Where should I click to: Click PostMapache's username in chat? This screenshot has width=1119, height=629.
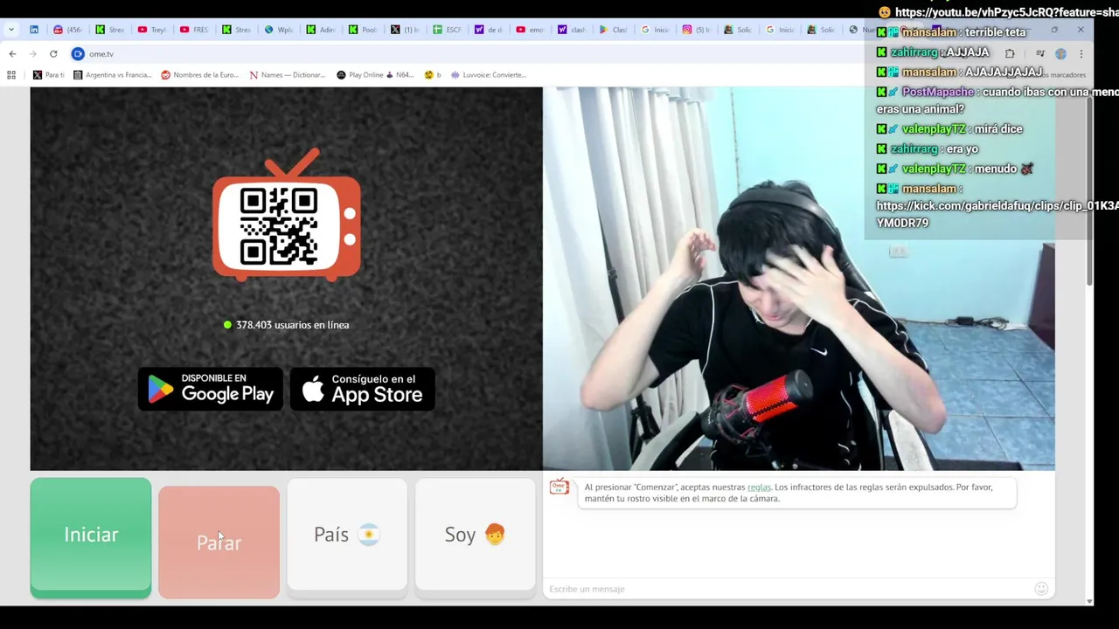click(x=937, y=92)
